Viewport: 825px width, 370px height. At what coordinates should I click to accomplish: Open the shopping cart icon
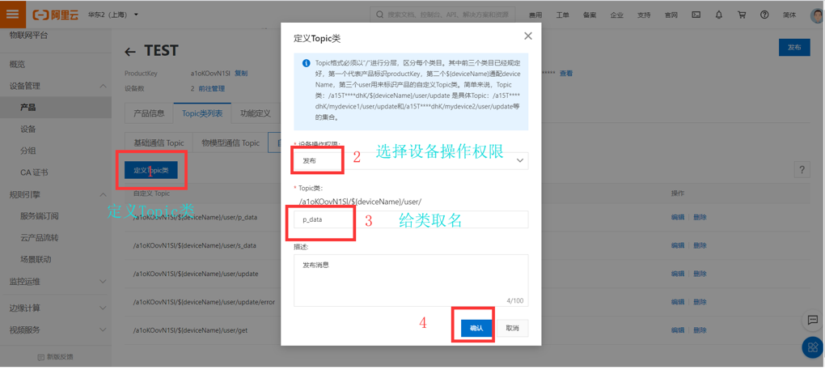[742, 15]
